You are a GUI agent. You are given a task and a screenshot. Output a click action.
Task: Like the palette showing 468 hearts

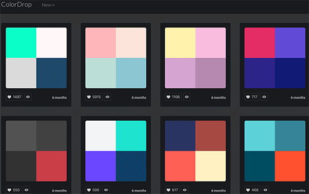252,190
